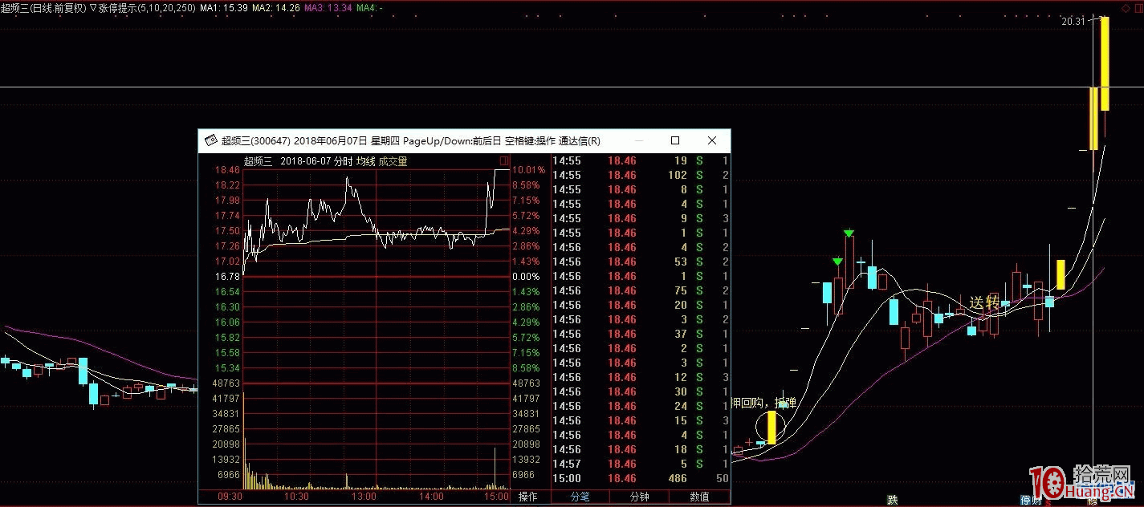This screenshot has width=1144, height=507.
Task: Click the red diamond icon at chart top-right
Action: (1124, 8)
